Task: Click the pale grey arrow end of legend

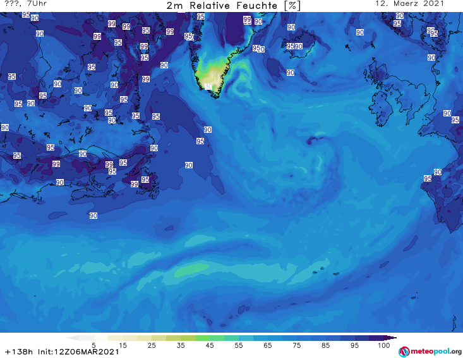Action: [73, 338]
